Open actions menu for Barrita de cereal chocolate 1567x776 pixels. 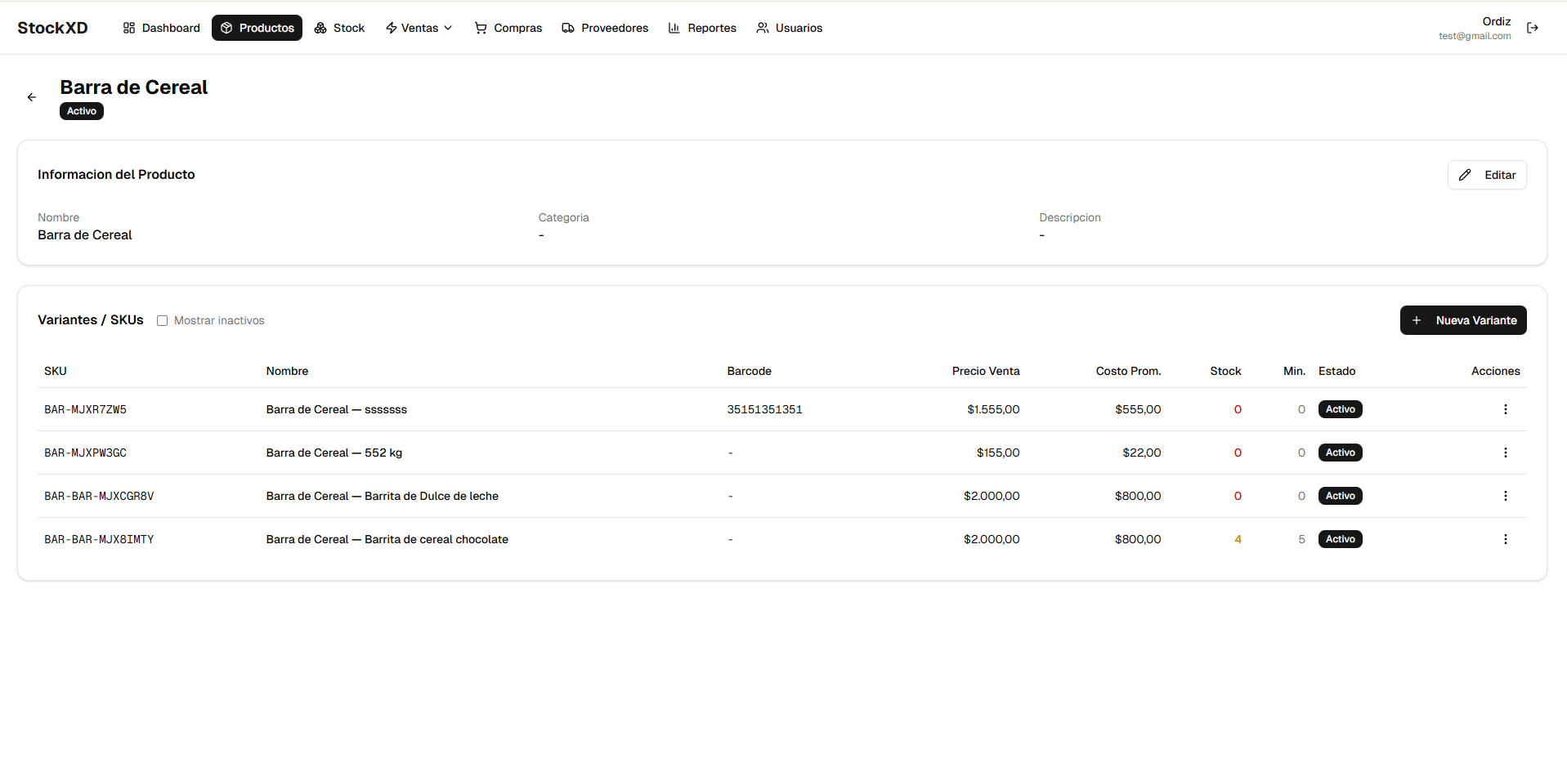point(1505,539)
